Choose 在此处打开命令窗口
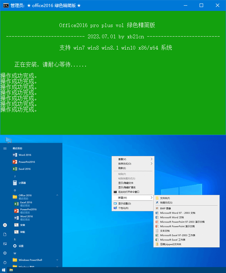Screen dimensions: 226x273 (x=133, y=192)
